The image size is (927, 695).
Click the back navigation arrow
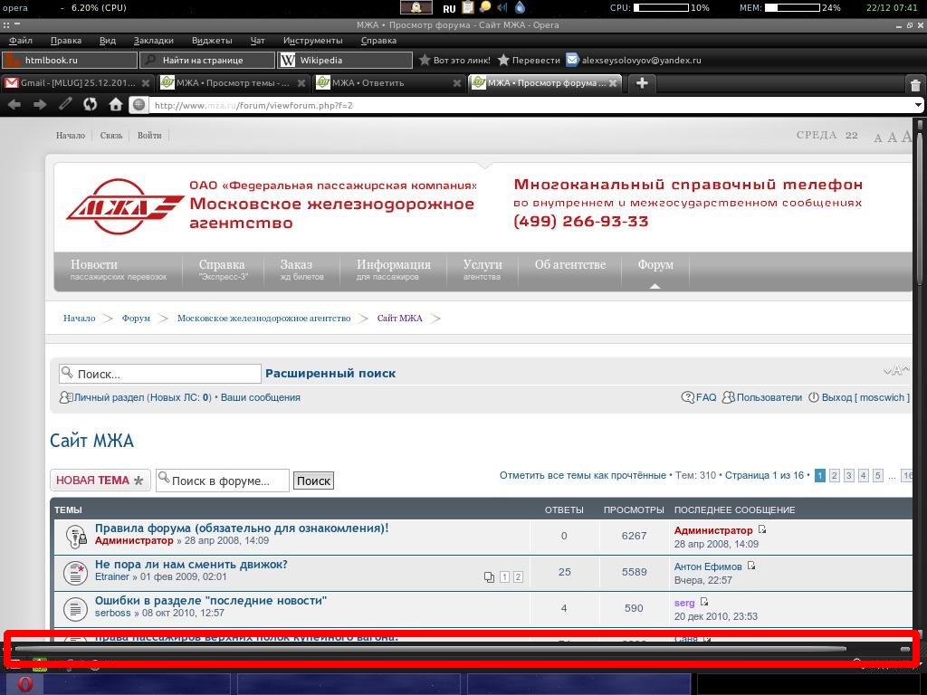pyautogui.click(x=14, y=105)
